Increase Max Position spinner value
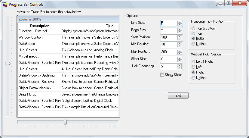Viewport: 249px width, 138px height. point(180,50)
